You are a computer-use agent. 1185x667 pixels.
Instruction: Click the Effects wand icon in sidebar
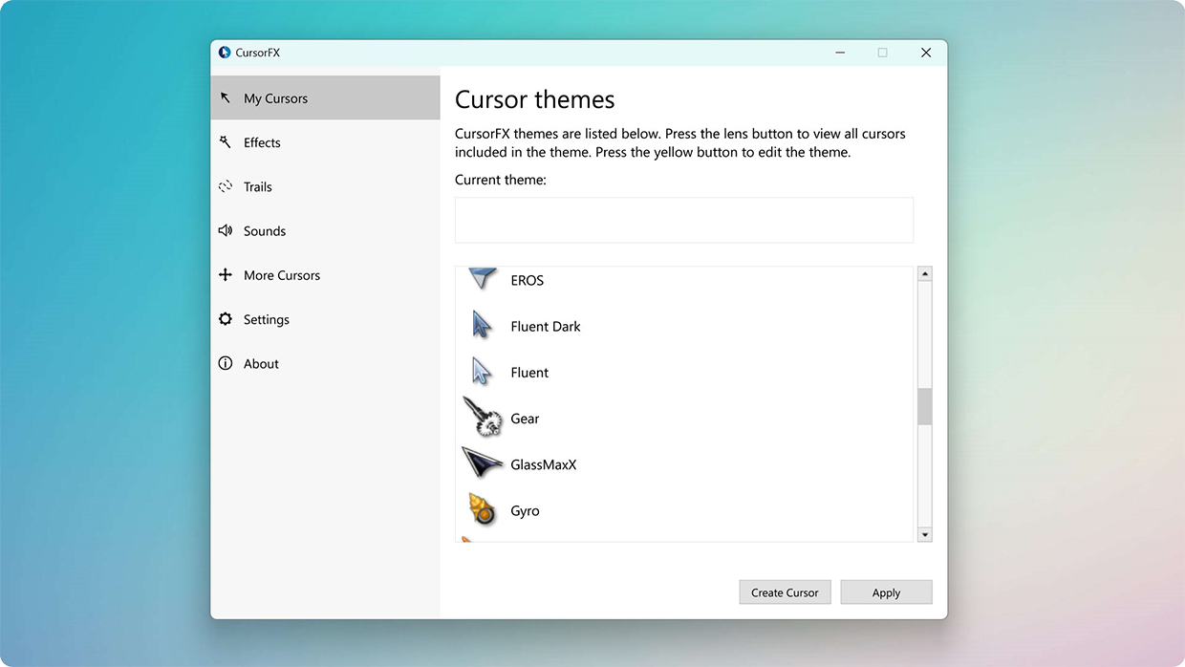point(226,142)
